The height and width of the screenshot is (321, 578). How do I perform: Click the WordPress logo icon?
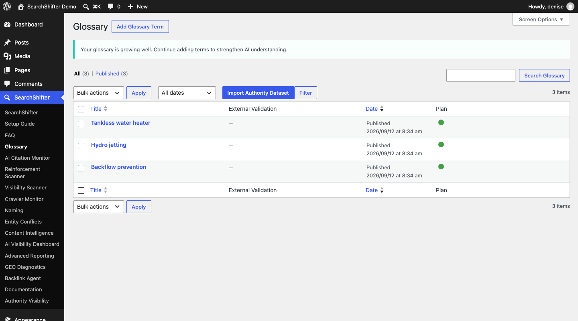[7, 6]
